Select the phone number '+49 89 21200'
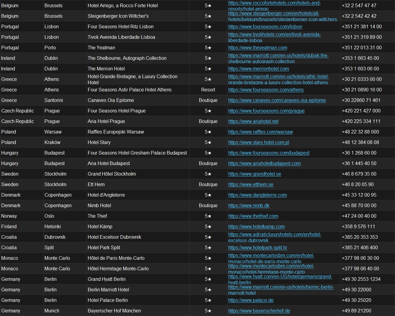The width and height of the screenshot is (395, 316). click(357, 311)
